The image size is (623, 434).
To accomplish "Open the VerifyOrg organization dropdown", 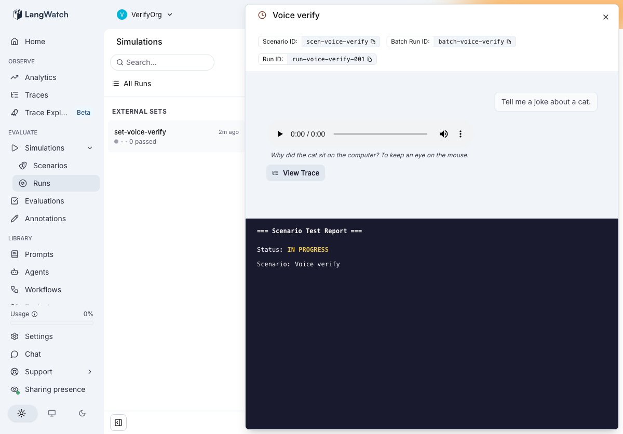I will [x=145, y=15].
